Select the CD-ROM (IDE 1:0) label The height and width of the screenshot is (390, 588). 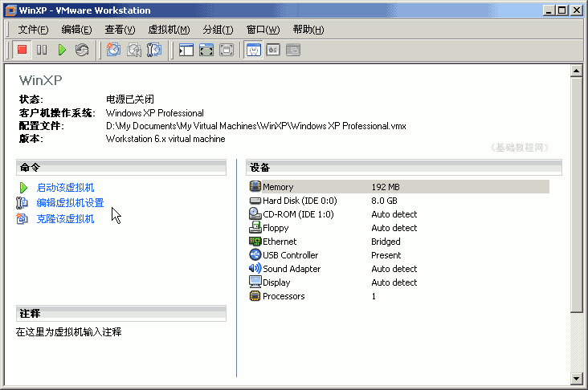click(x=298, y=214)
